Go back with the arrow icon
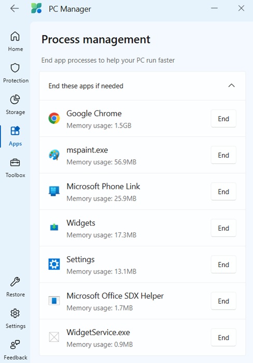This screenshot has width=253, height=363. point(15,9)
